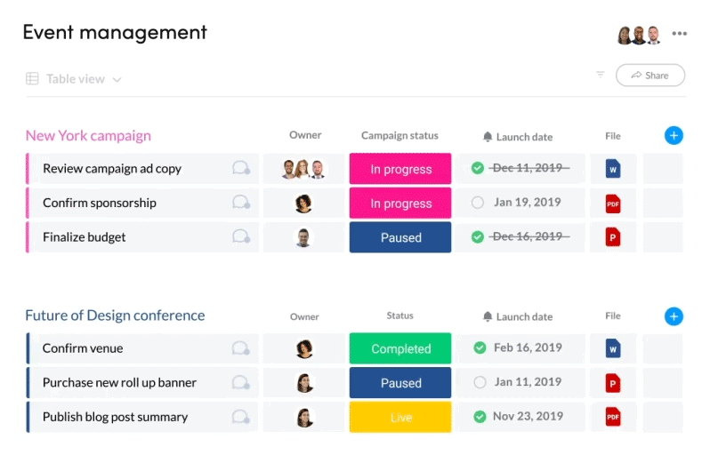
Task: Open board member avatars in header
Action: tap(639, 35)
